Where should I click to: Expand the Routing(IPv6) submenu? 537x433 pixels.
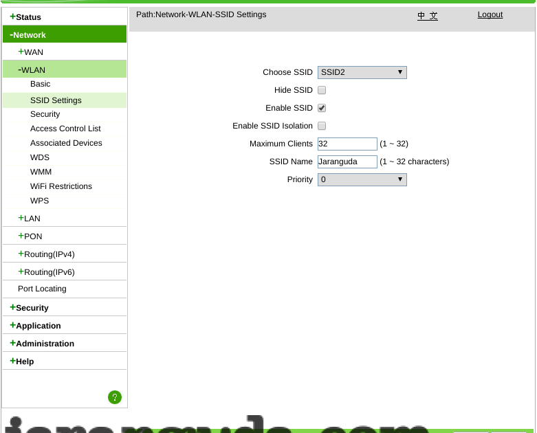point(46,271)
